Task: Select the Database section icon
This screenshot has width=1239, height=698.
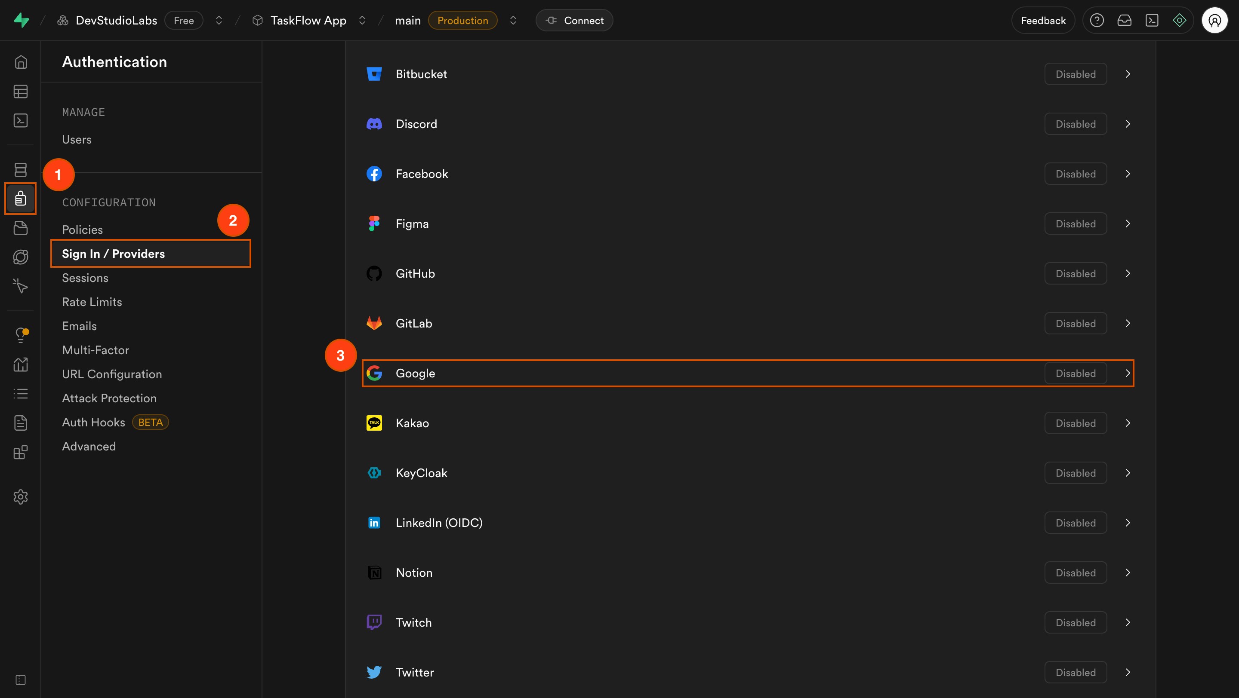Action: (x=21, y=170)
